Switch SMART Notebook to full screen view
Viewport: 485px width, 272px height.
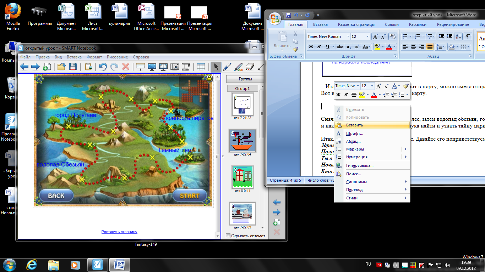tap(152, 67)
